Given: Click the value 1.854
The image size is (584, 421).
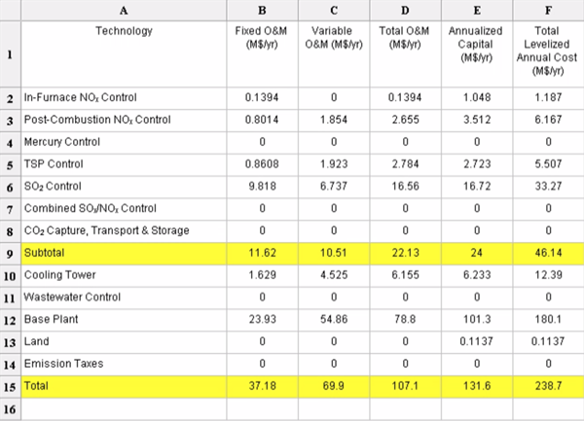Looking at the screenshot, I should click(334, 121).
